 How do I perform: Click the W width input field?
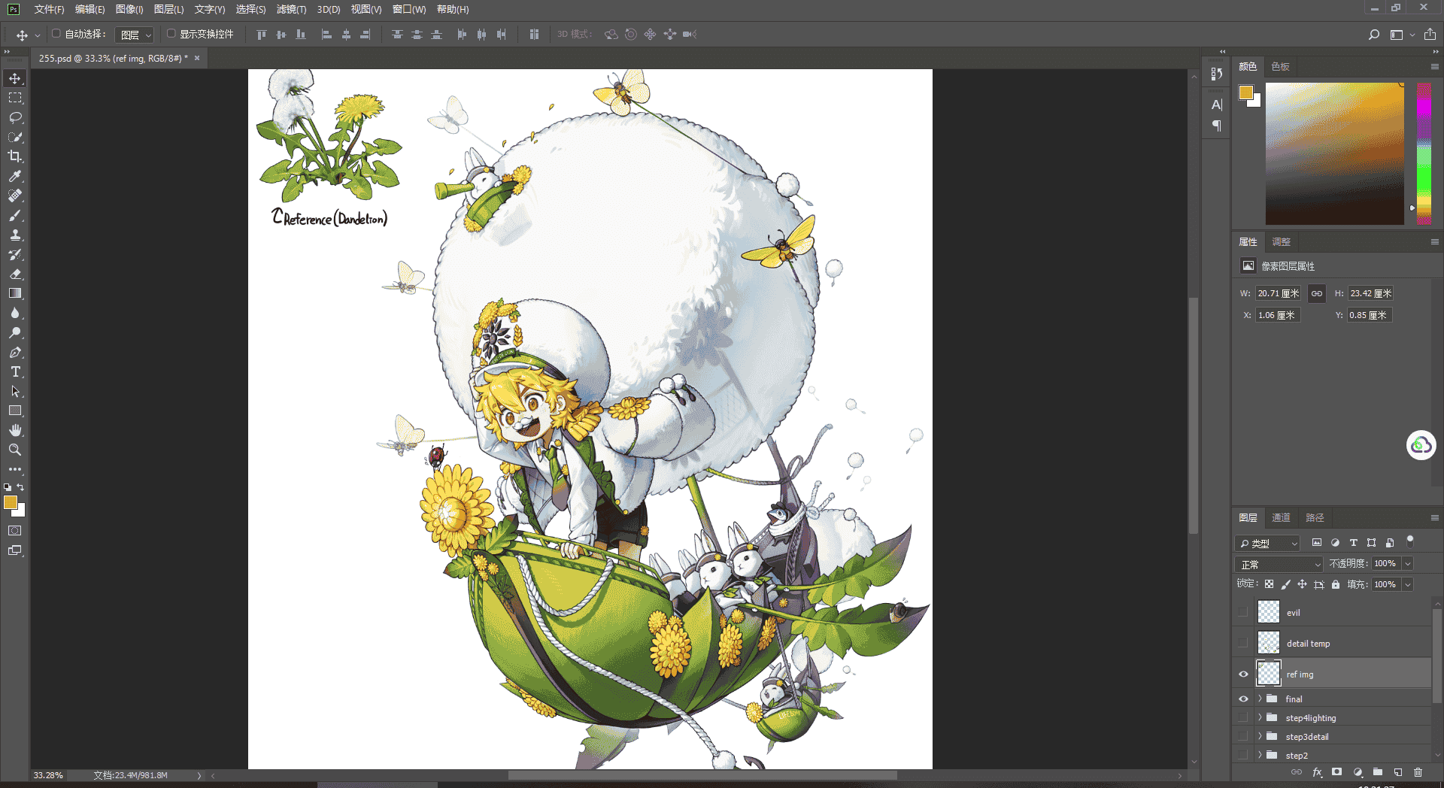pyautogui.click(x=1278, y=293)
